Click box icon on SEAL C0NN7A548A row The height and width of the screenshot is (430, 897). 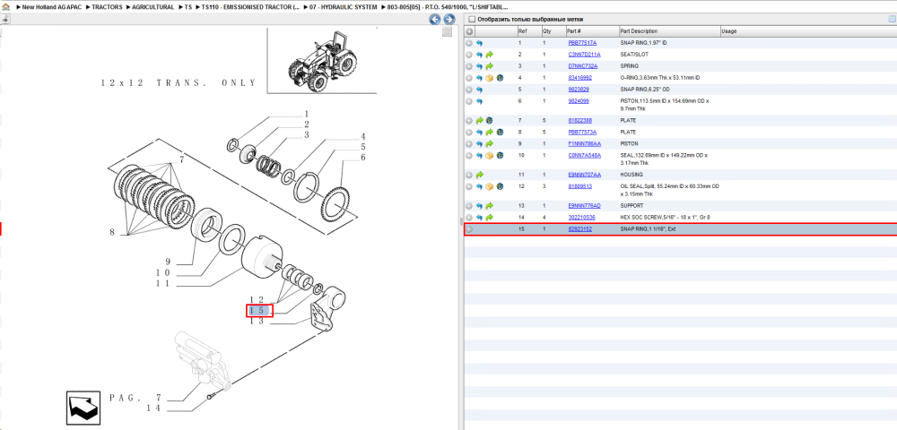(489, 155)
